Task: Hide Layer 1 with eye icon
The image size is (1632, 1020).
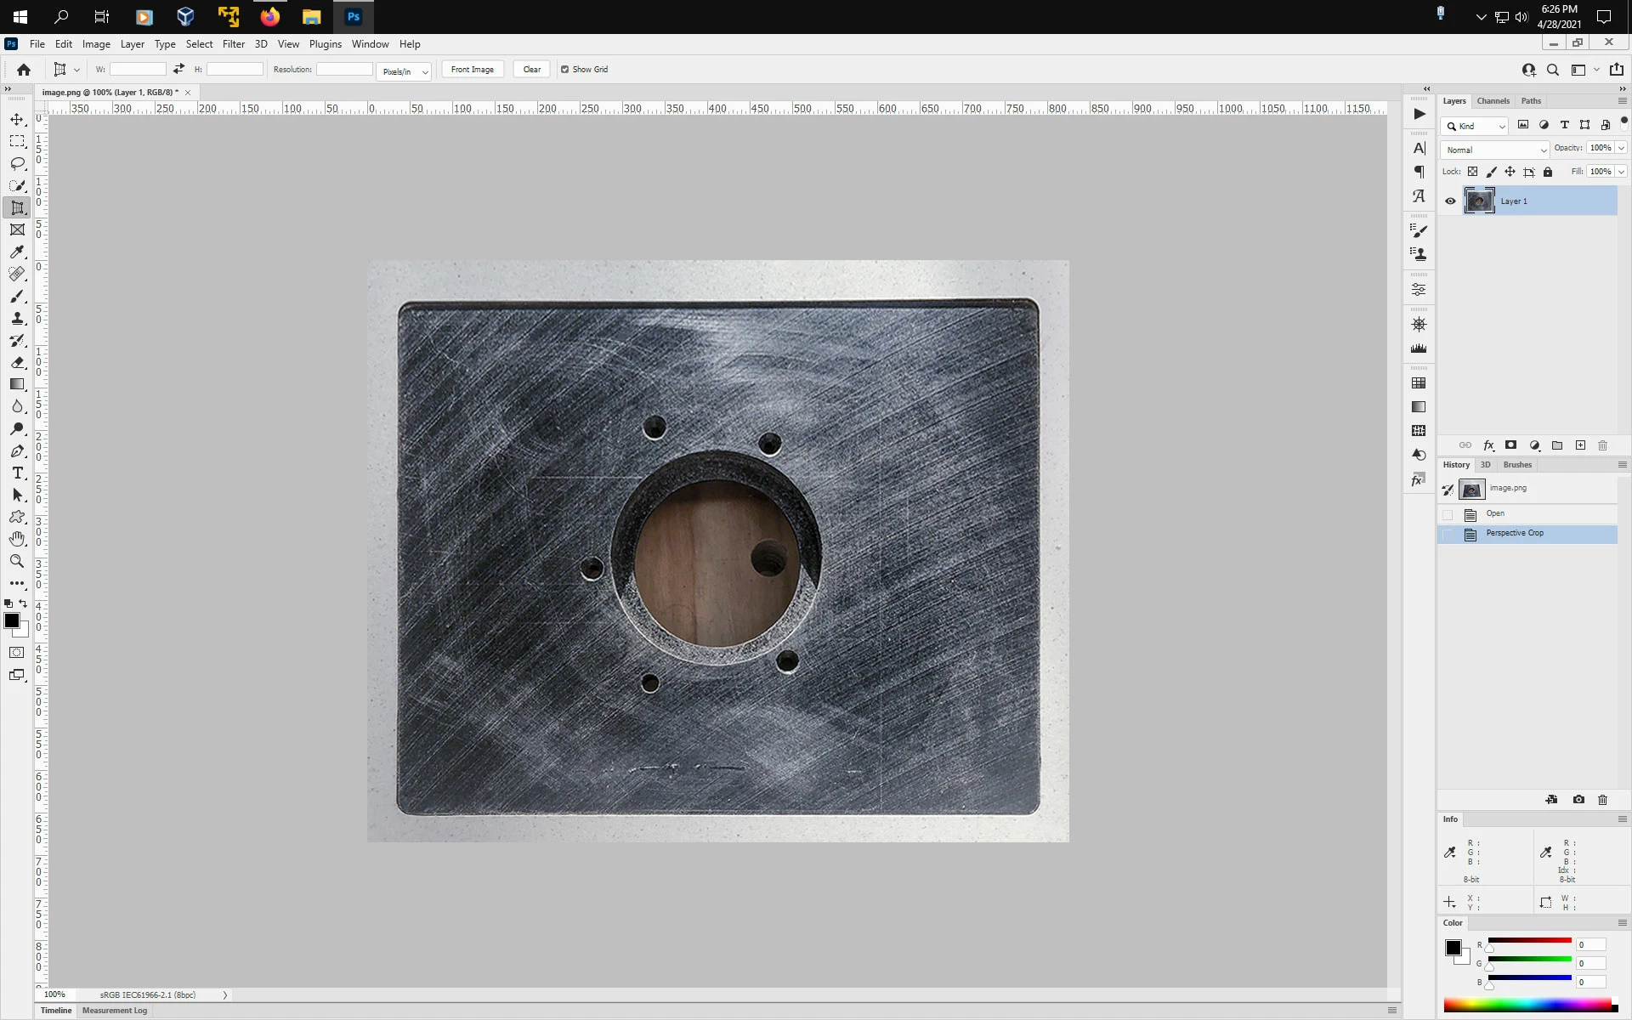Action: 1450,201
